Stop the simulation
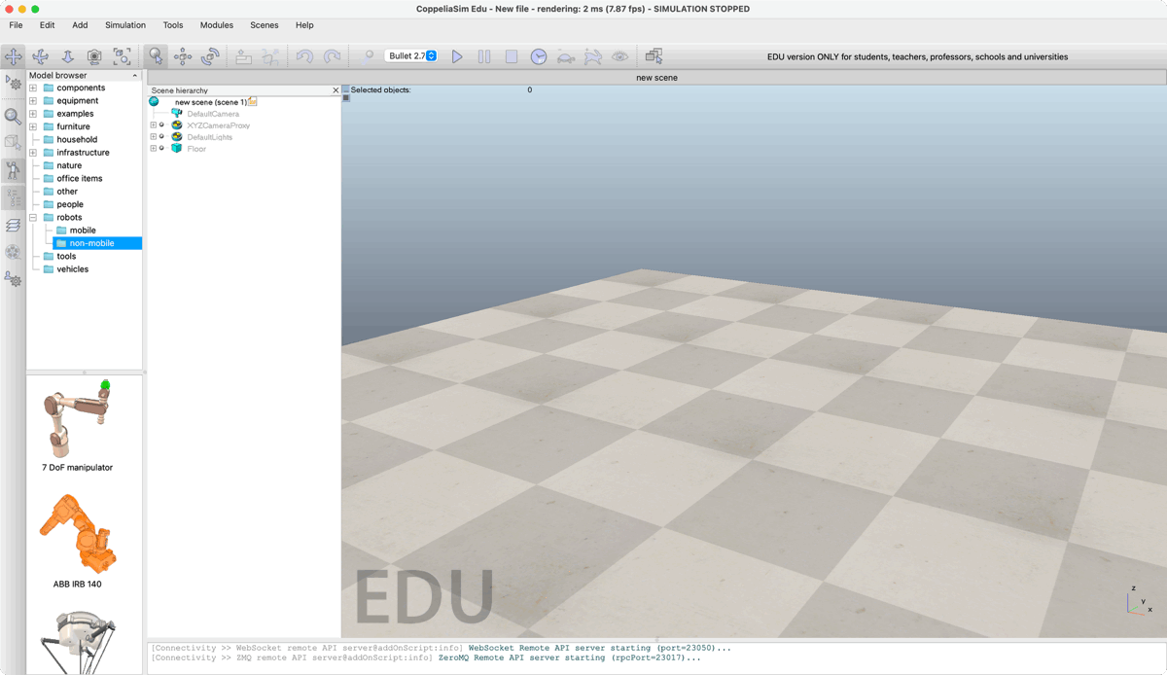 pos(512,56)
